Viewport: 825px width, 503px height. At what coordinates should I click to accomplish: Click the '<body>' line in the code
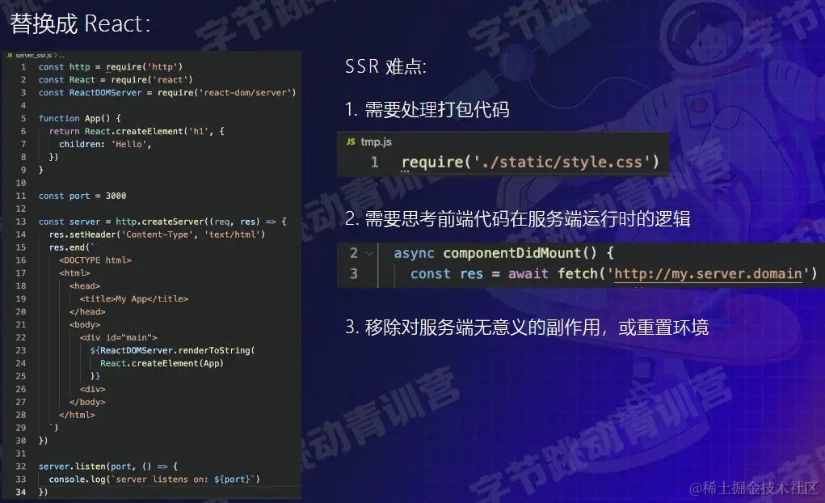point(85,324)
